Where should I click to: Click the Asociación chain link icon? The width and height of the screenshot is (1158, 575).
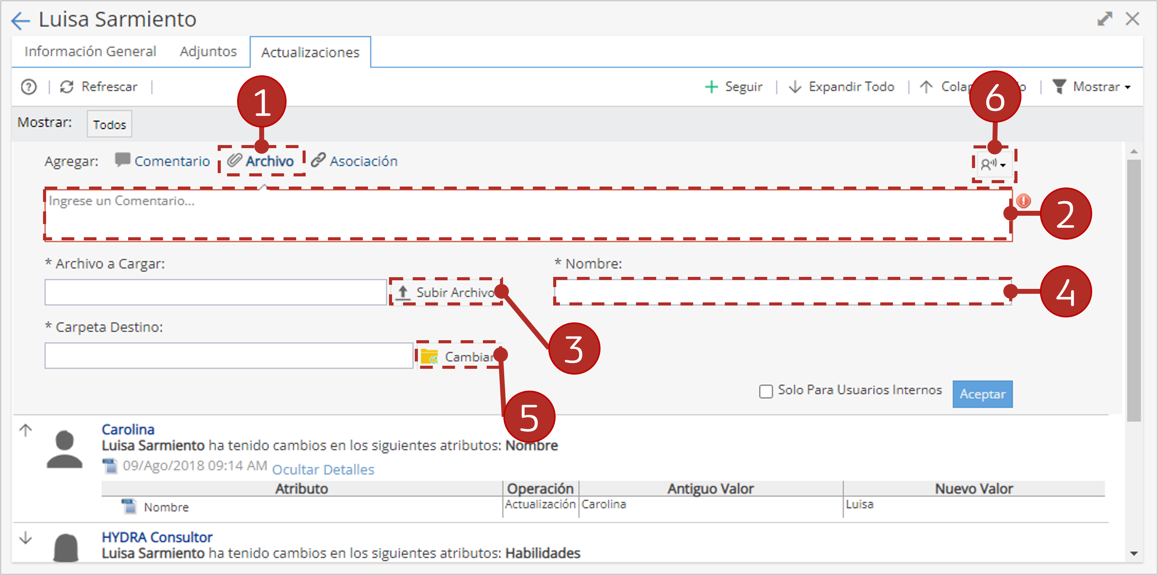tap(318, 160)
